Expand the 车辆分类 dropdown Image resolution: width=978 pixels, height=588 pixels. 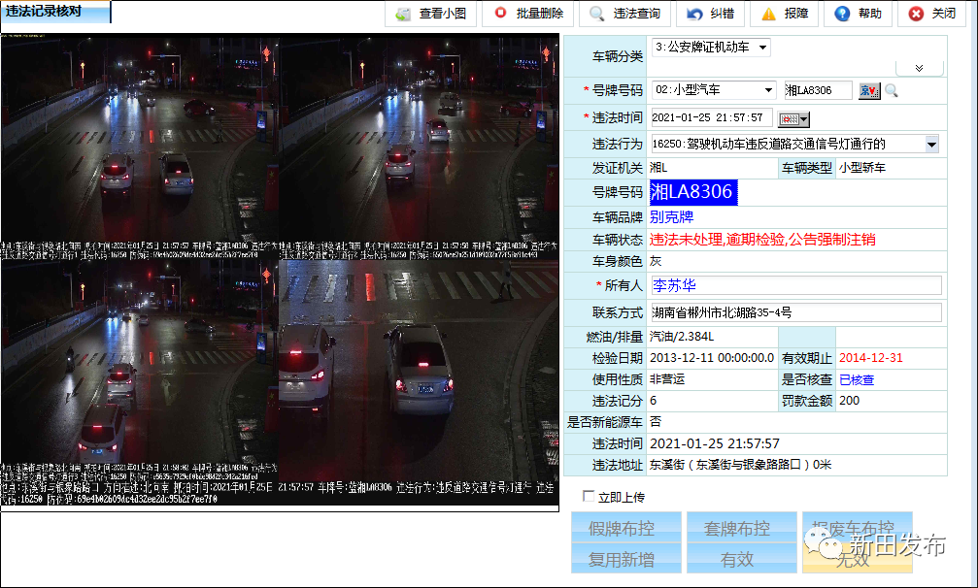coord(762,48)
